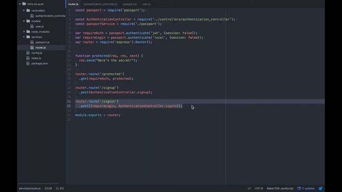The image size is (342, 192).
Task: Click the 2 updates link
Action: pyautogui.click(x=308, y=188)
